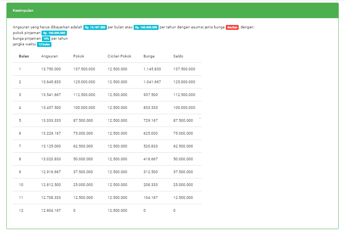Screen dimensions: 344x231
Task: Click the Bunga column header
Action: [149, 56]
